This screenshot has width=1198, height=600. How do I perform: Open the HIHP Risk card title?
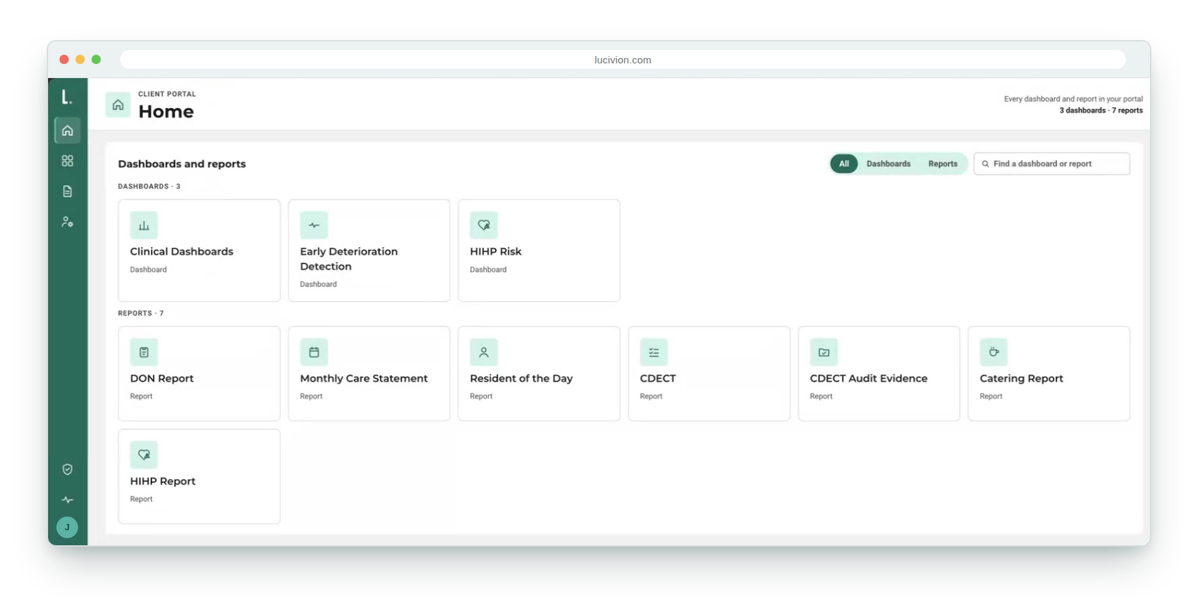(495, 252)
